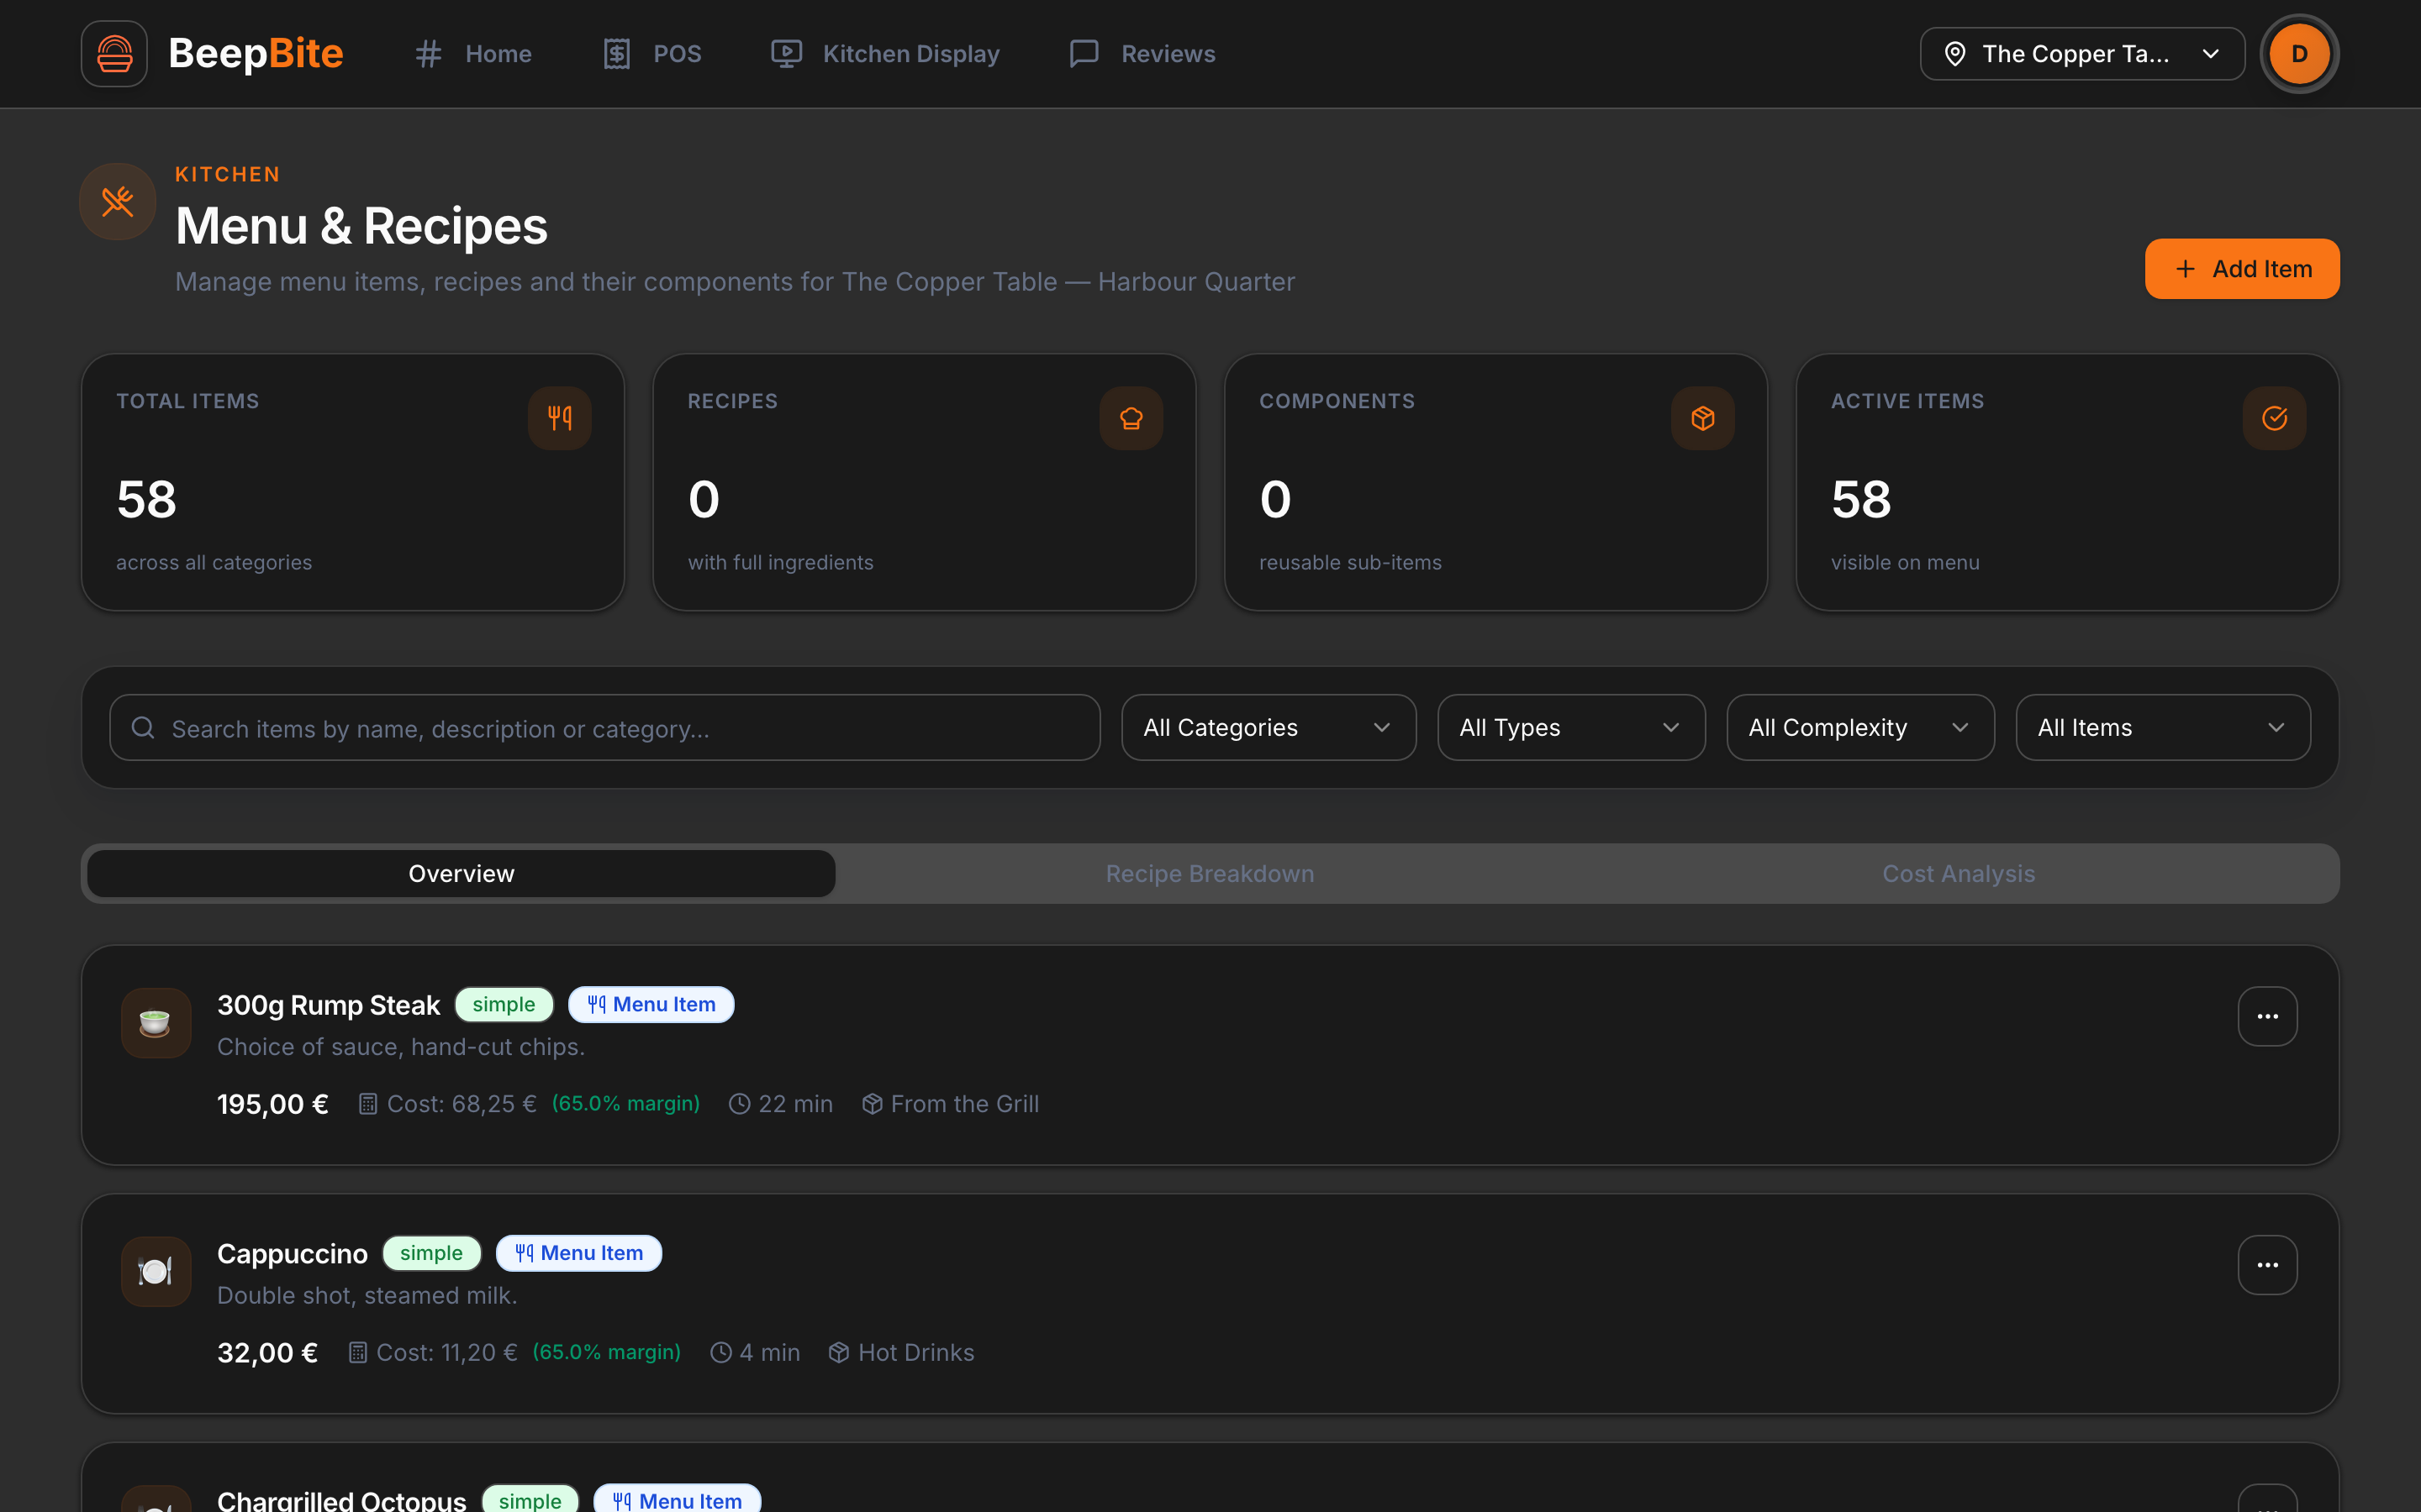Click the package icon beside From the Grill
Viewport: 2421px width, 1512px height.
point(873,1104)
